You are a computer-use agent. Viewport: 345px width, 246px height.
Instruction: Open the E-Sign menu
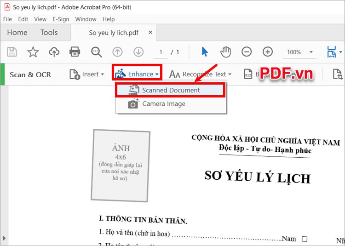coord(60,19)
